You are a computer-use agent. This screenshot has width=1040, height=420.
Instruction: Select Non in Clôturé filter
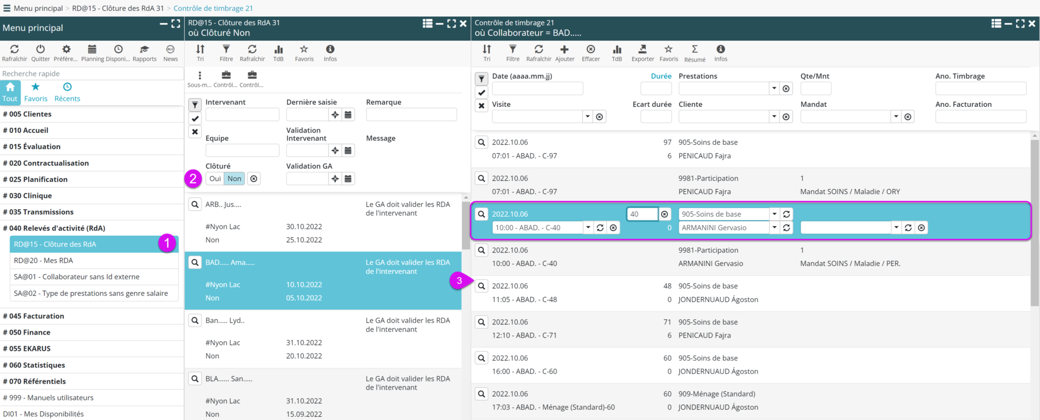(x=234, y=179)
